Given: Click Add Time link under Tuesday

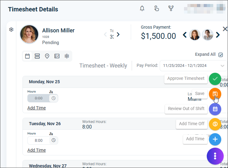Looking at the screenshot, I should coord(37,150).
